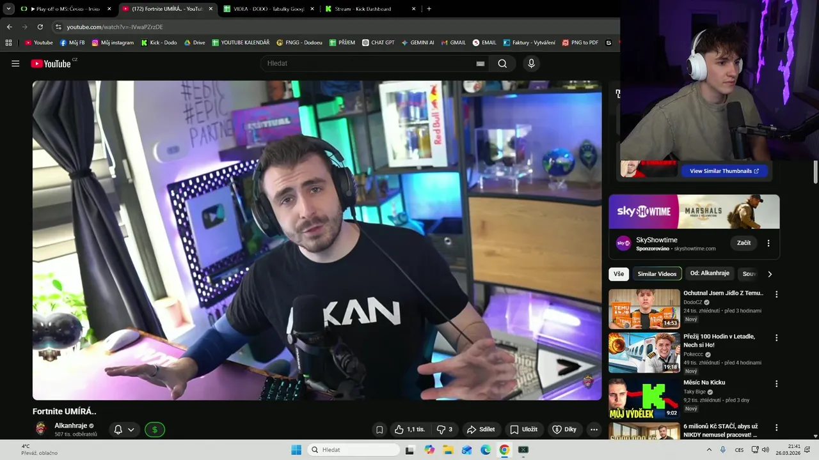
Task: Open the PNG to PDF bookmark
Action: [x=580, y=43]
